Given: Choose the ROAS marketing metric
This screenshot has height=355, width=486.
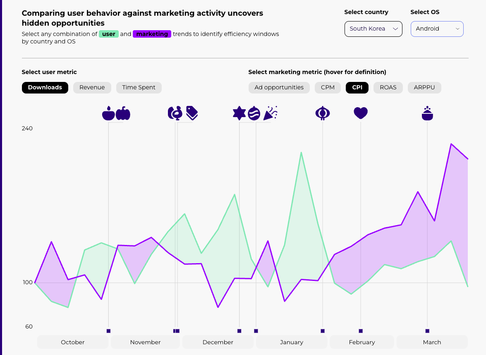Looking at the screenshot, I should point(388,87).
